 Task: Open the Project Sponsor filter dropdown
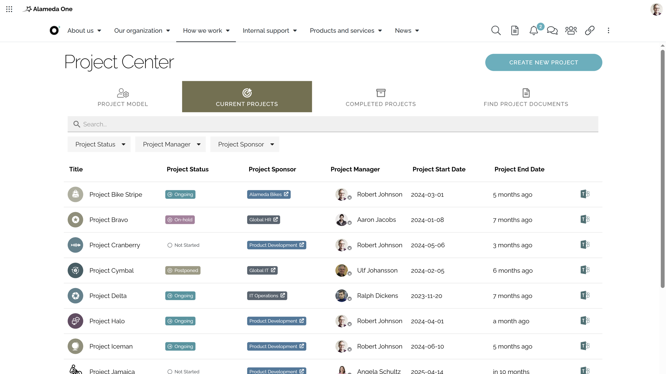[x=245, y=144]
